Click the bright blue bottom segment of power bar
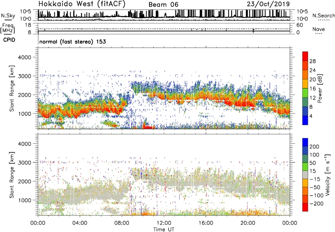 [x=305, y=120]
